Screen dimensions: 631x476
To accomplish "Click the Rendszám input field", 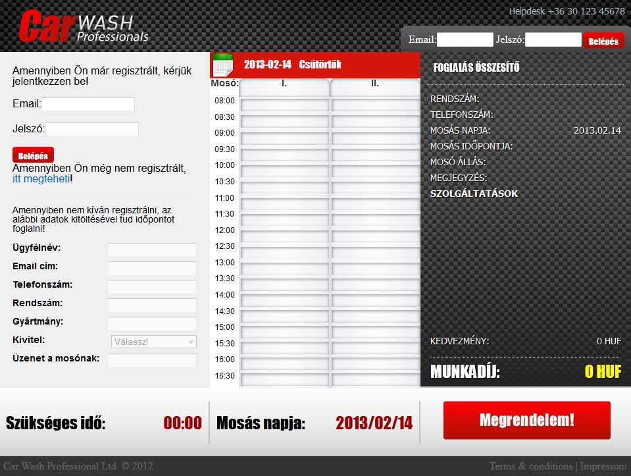I will tap(152, 305).
